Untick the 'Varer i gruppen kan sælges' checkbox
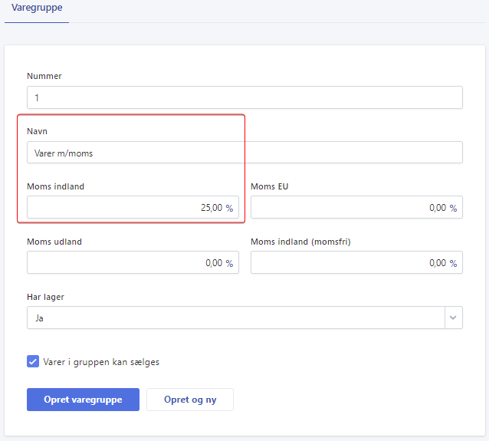Viewport: 489px width, 441px height. [x=33, y=362]
